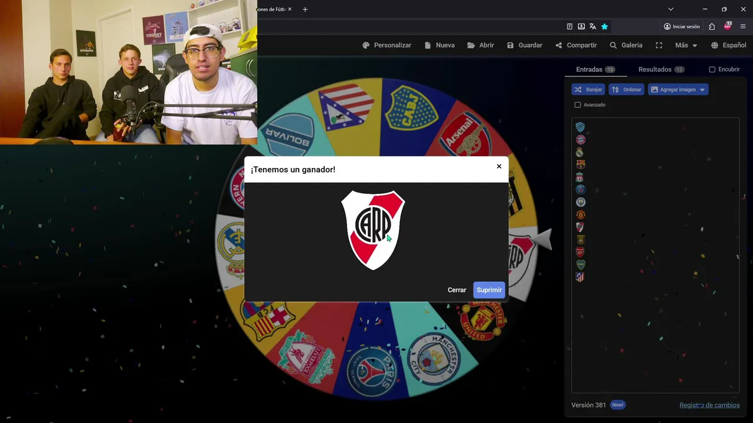This screenshot has width=753, height=423.
Task: Click the Manchester United wheel segment
Action: pos(484,320)
